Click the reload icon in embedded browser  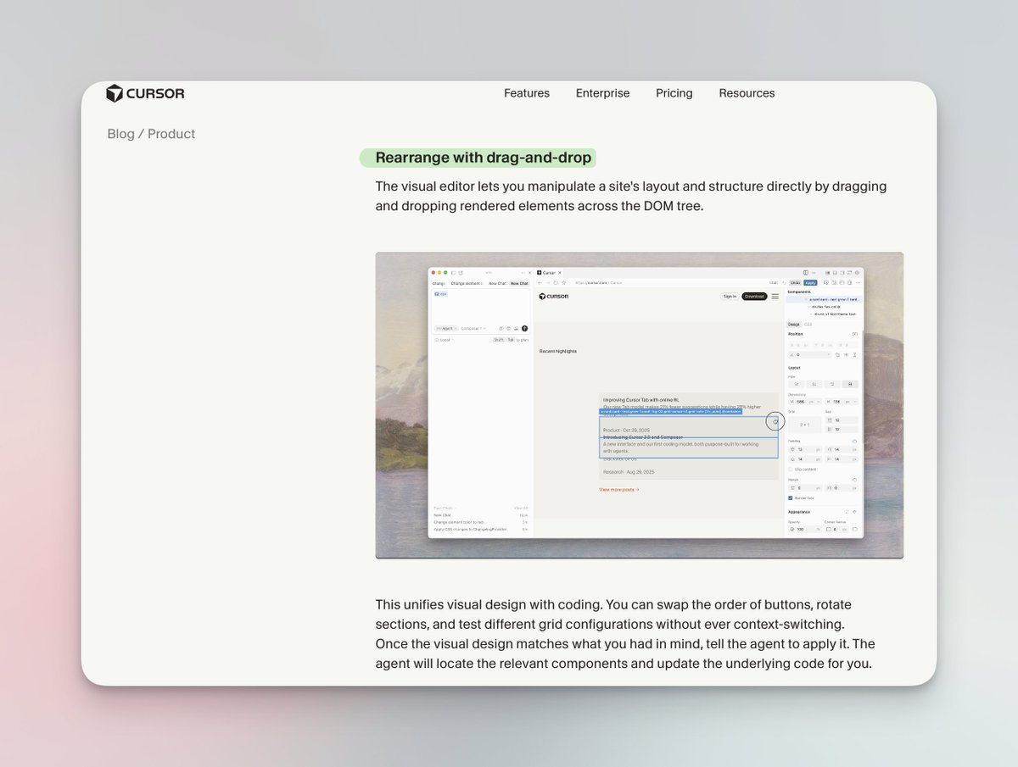[556, 283]
